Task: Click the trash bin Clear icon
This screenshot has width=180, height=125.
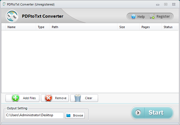Action: pos(78,98)
